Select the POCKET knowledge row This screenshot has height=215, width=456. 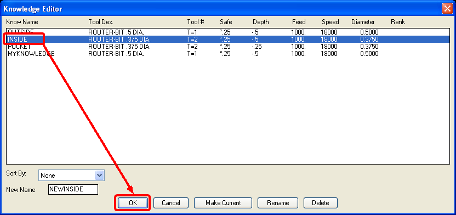tap(228, 46)
